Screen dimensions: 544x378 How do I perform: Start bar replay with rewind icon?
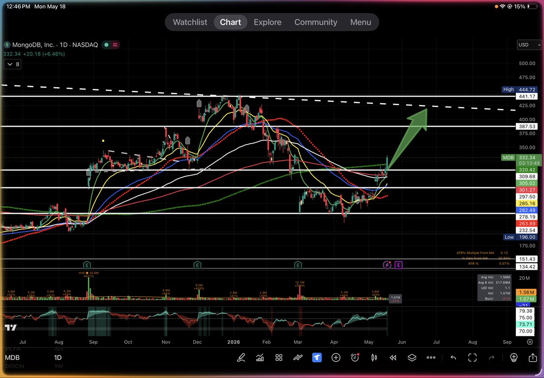pyautogui.click(x=393, y=358)
